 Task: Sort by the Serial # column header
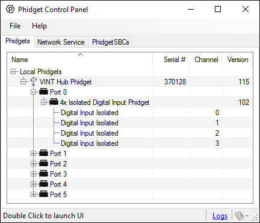tap(171, 60)
